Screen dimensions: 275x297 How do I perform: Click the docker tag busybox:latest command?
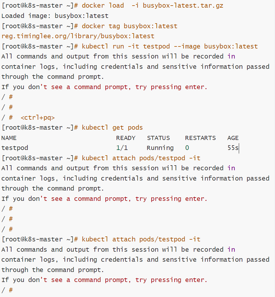[130, 26]
